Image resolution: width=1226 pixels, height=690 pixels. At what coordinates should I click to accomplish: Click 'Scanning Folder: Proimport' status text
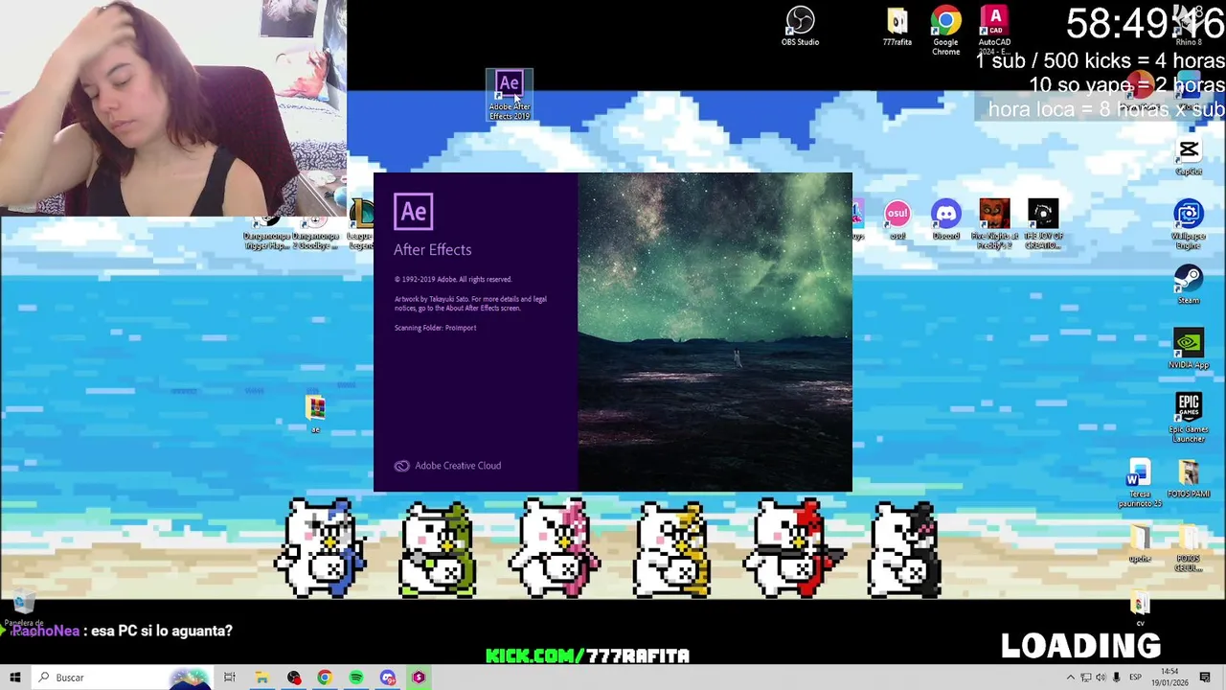pyautogui.click(x=435, y=328)
